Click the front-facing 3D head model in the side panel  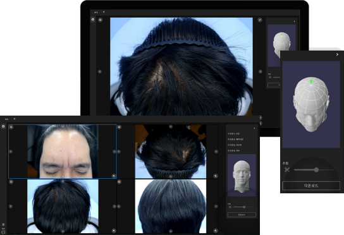point(242,176)
